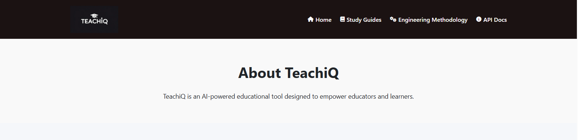Click the book icon for Study Guides
Image resolution: width=578 pixels, height=140 pixels.
click(x=343, y=19)
